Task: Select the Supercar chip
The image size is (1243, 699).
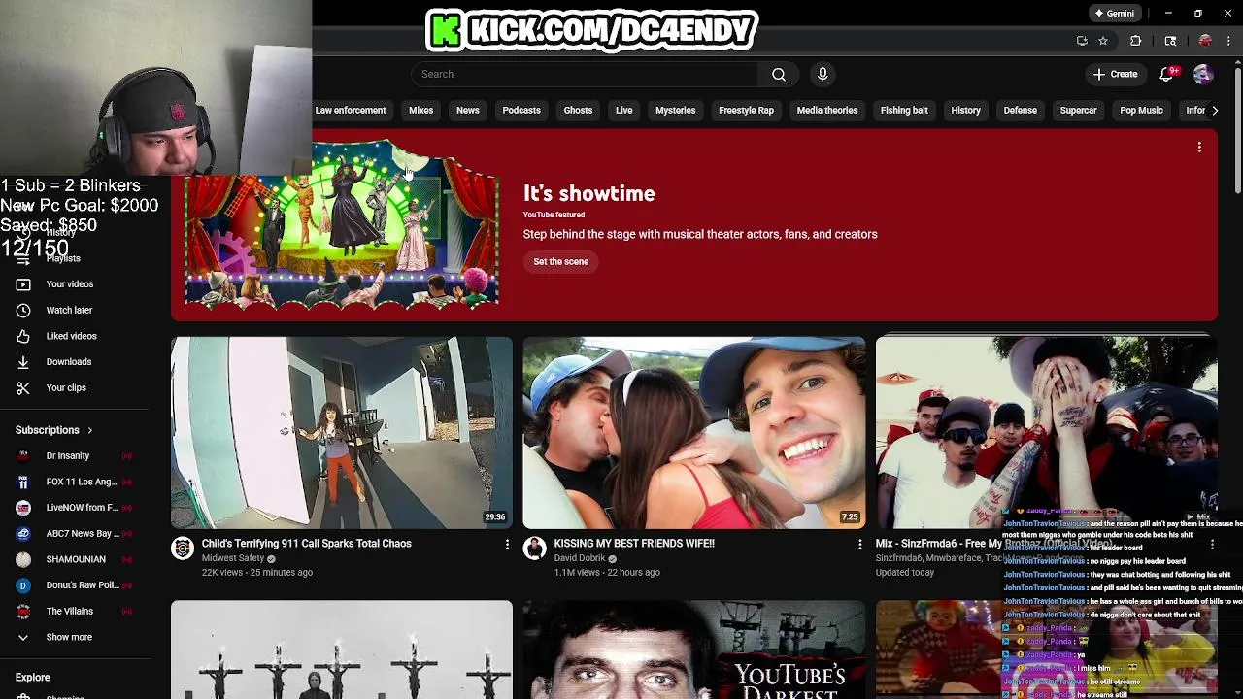Action: click(1078, 110)
